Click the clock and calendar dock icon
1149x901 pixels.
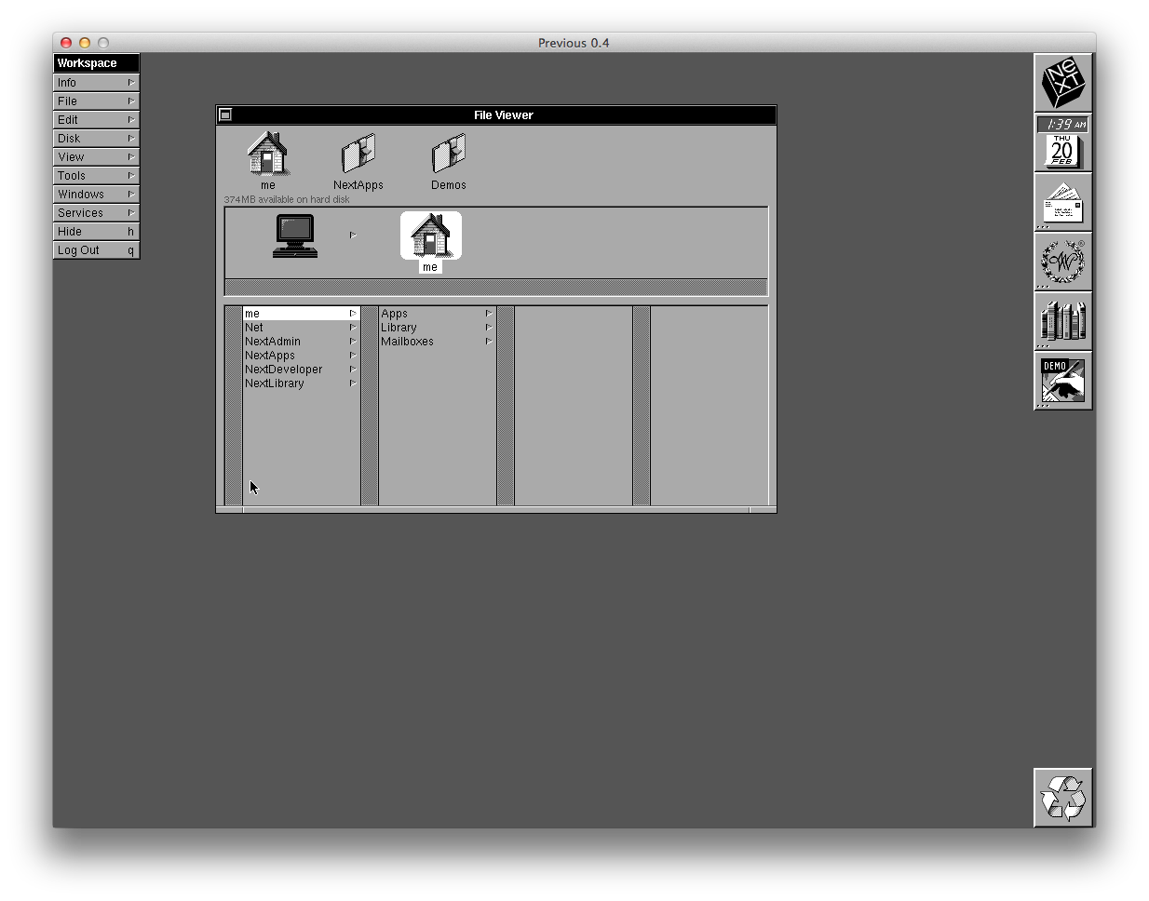point(1062,142)
